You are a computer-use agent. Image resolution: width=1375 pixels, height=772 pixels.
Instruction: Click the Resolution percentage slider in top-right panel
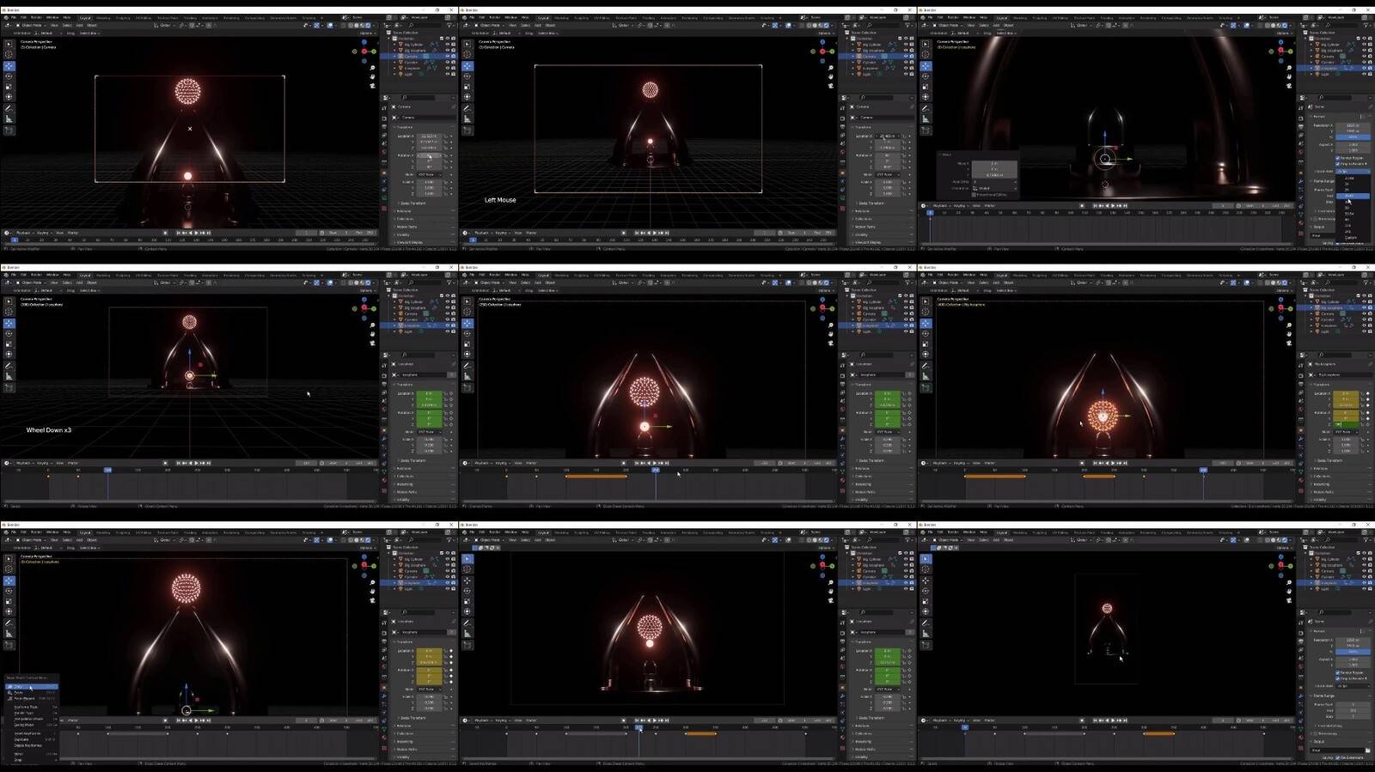(1352, 137)
